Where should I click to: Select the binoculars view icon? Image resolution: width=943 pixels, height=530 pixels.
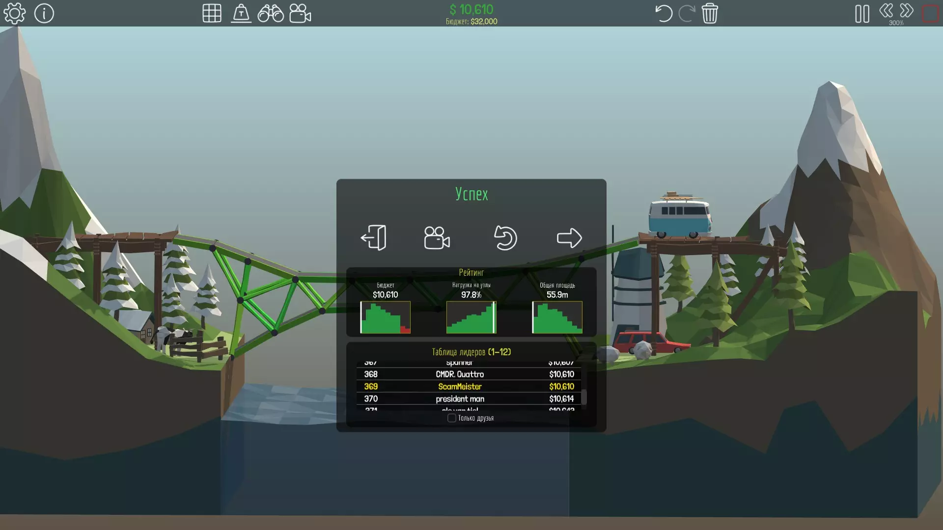[x=271, y=13]
